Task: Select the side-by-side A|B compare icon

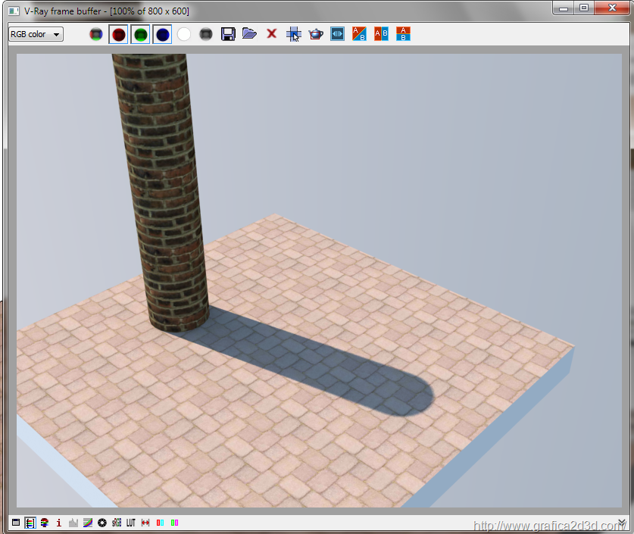Action: (381, 34)
